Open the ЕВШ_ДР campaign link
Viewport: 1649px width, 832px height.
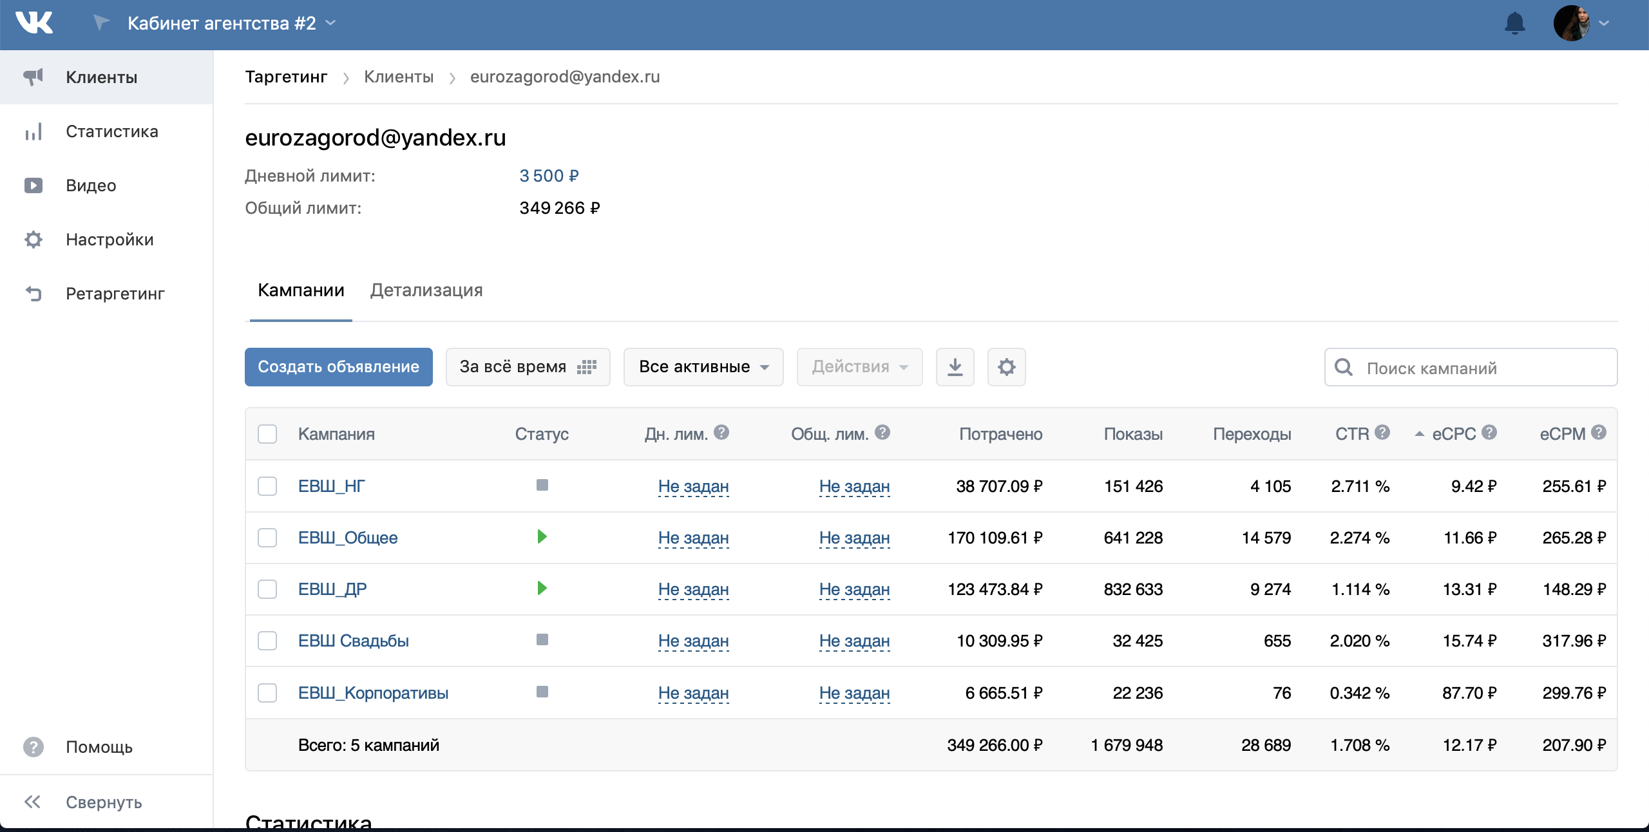pos(332,589)
